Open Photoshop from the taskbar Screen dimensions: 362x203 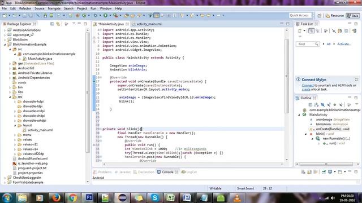[x=89, y=198]
